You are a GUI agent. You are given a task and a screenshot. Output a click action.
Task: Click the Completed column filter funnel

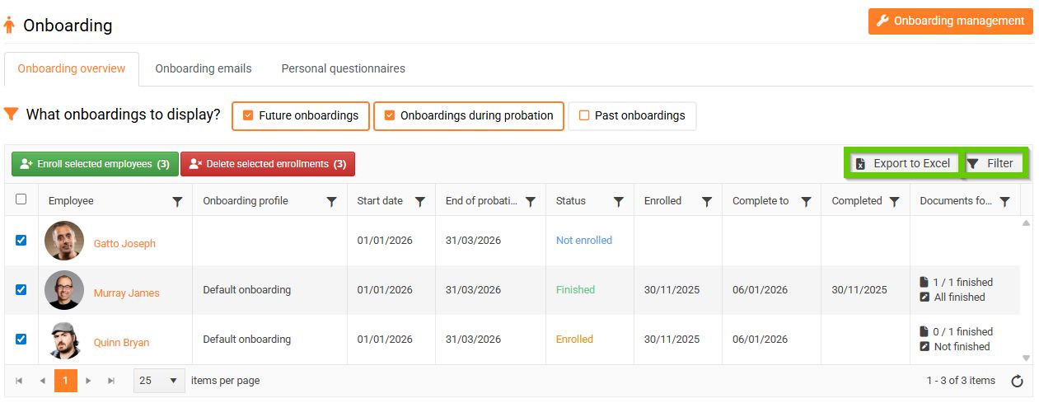pos(894,201)
